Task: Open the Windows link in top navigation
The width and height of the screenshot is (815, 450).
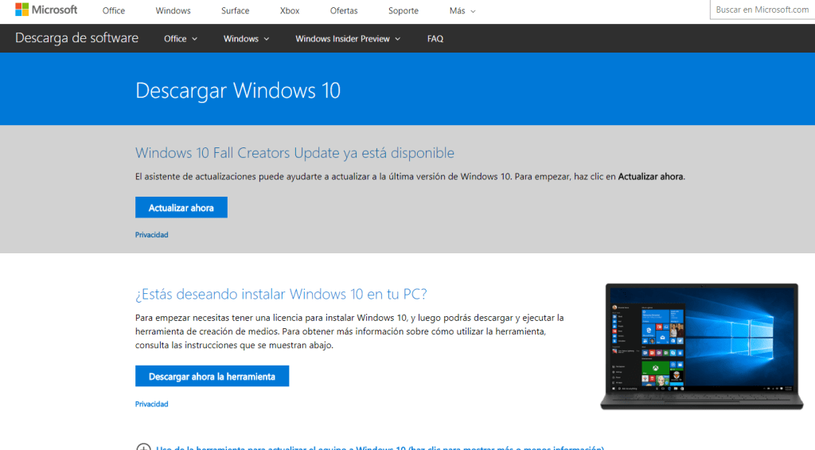Action: 173,10
